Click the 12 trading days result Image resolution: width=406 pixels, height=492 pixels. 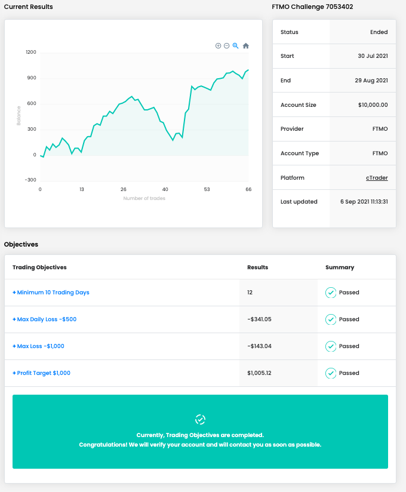(x=250, y=293)
